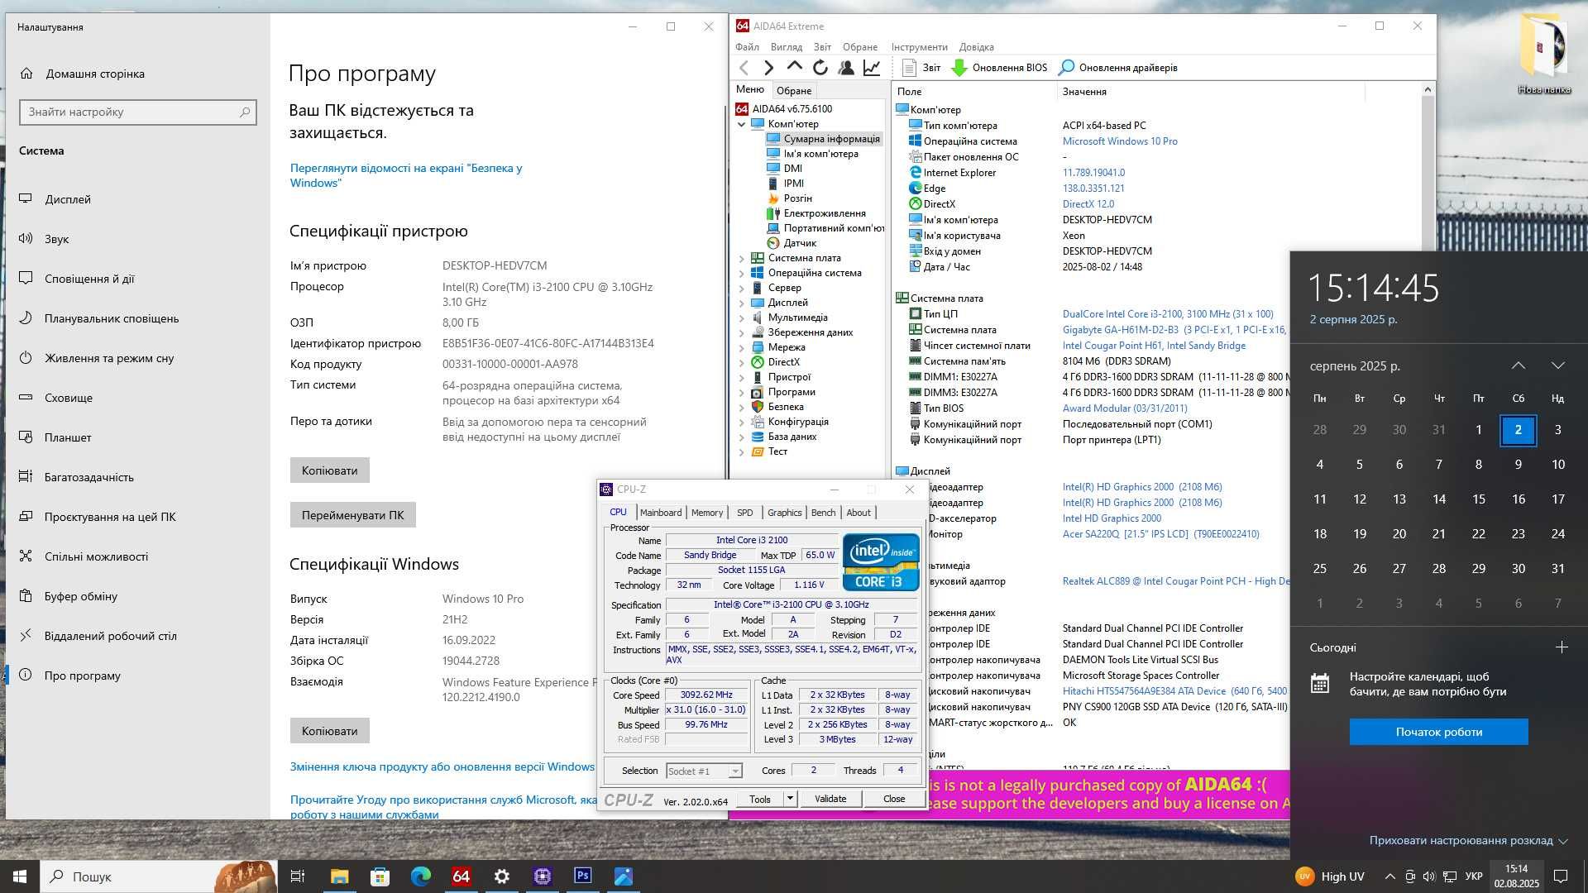The width and height of the screenshot is (1588, 893).
Task: Switch to Bench tab in CPU-Z
Action: point(823,513)
